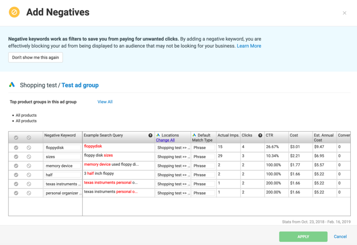The width and height of the screenshot is (357, 245).
Task: Toggle checkmark for memory device row
Action: click(16, 166)
